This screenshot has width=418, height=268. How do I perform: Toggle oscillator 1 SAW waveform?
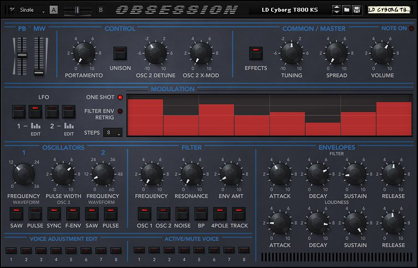click(17, 214)
